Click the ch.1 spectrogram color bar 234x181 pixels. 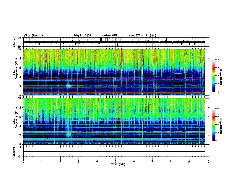(214, 76)
